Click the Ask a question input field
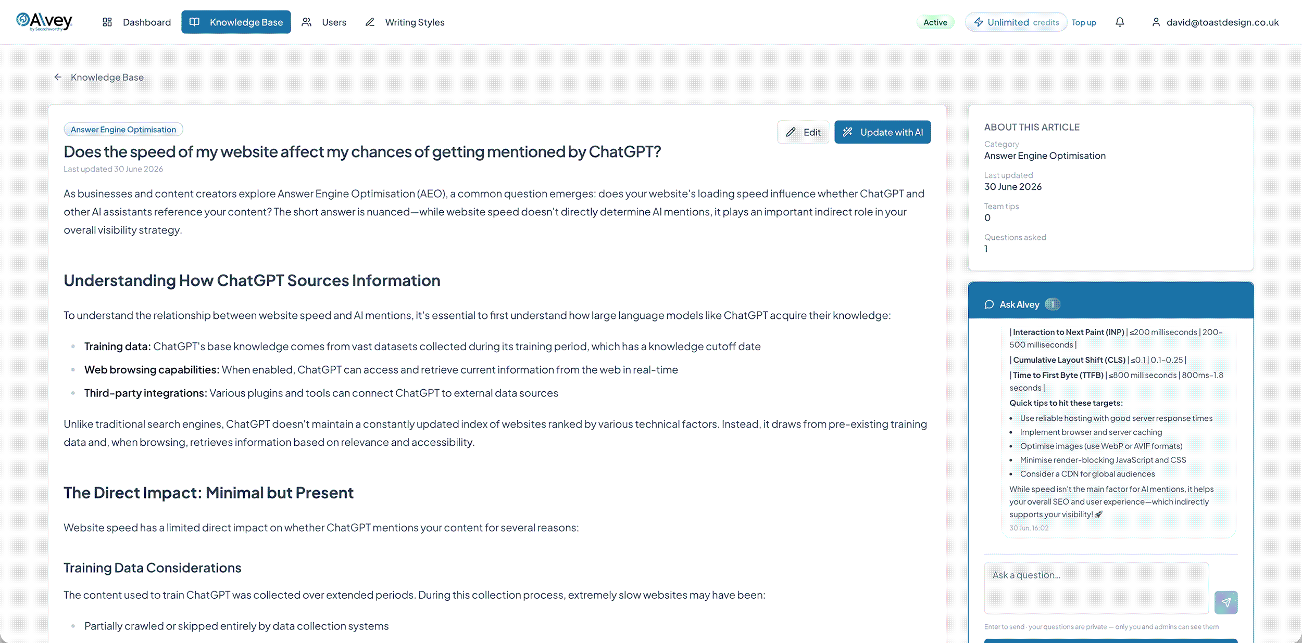The width and height of the screenshot is (1302, 643). pyautogui.click(x=1096, y=588)
